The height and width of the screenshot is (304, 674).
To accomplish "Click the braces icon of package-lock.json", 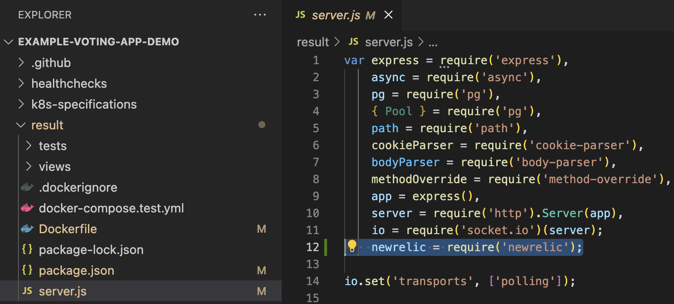I will point(27,250).
